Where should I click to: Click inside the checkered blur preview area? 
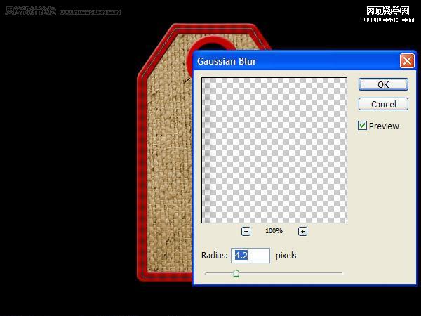(x=274, y=150)
